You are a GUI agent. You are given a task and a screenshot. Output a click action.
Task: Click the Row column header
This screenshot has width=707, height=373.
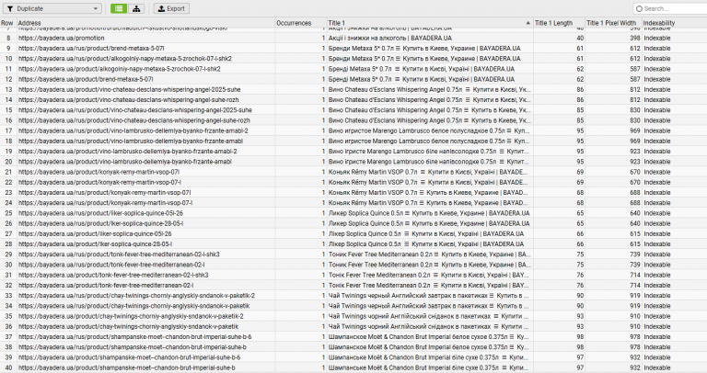7,23
